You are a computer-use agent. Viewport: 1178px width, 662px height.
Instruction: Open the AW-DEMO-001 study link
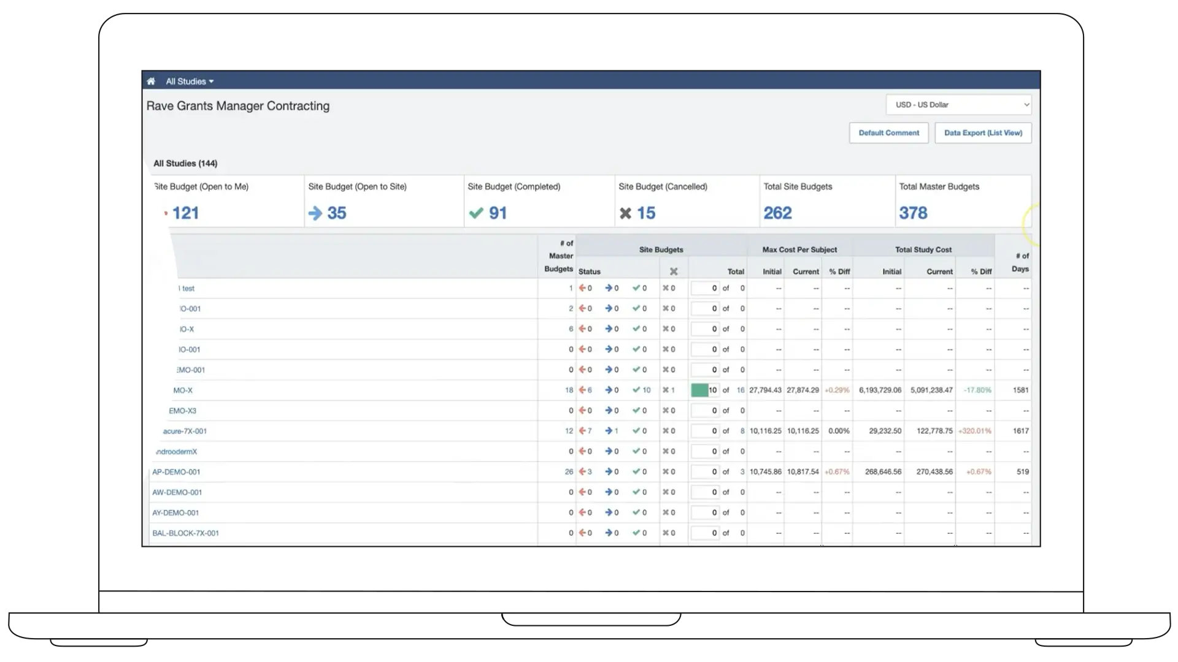pyautogui.click(x=177, y=492)
